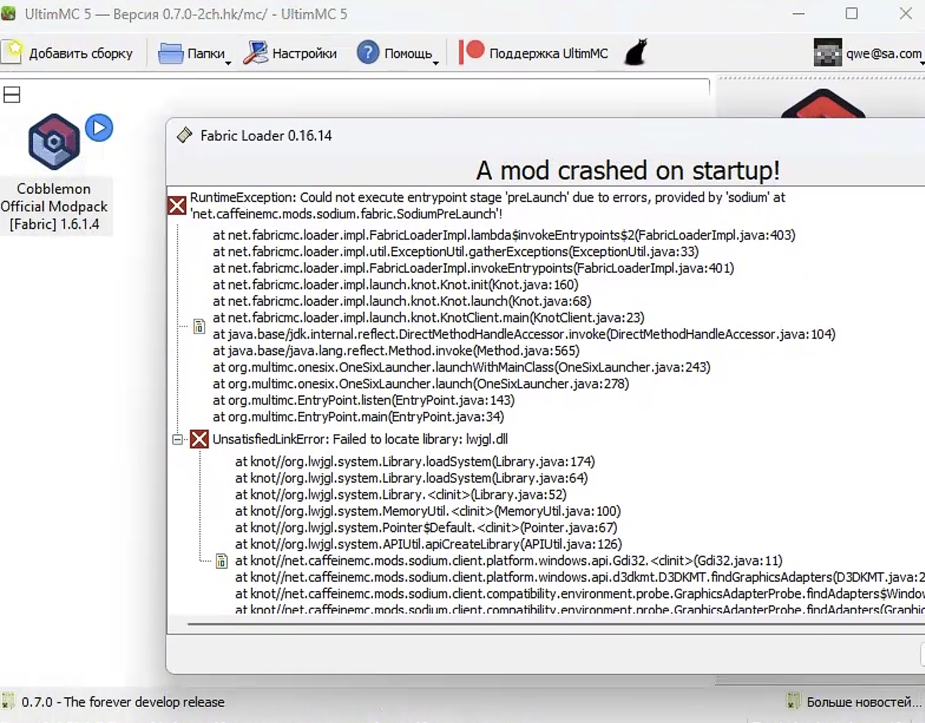The height and width of the screenshot is (723, 925).
Task: Click the RuntimeException red error icon
Action: pyautogui.click(x=177, y=205)
